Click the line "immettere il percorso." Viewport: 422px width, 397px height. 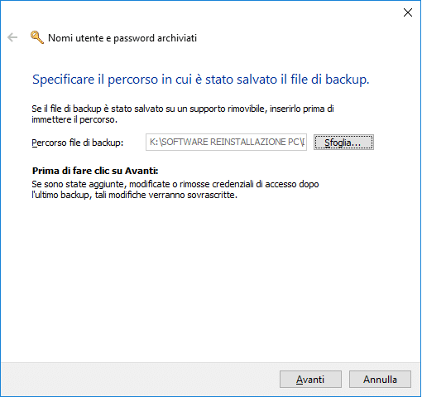click(x=74, y=119)
